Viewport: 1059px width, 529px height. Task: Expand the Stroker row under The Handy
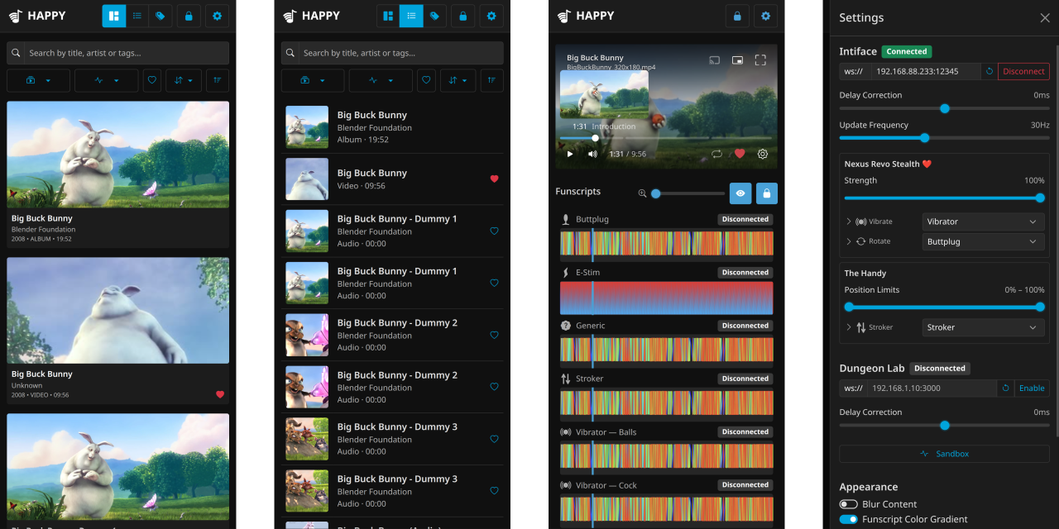click(849, 327)
